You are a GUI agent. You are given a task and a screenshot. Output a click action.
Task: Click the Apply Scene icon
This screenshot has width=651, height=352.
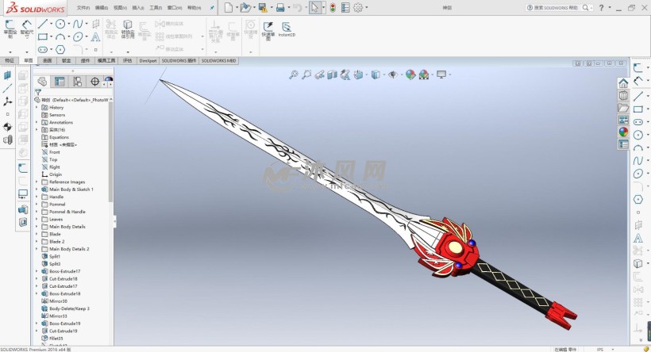point(424,75)
